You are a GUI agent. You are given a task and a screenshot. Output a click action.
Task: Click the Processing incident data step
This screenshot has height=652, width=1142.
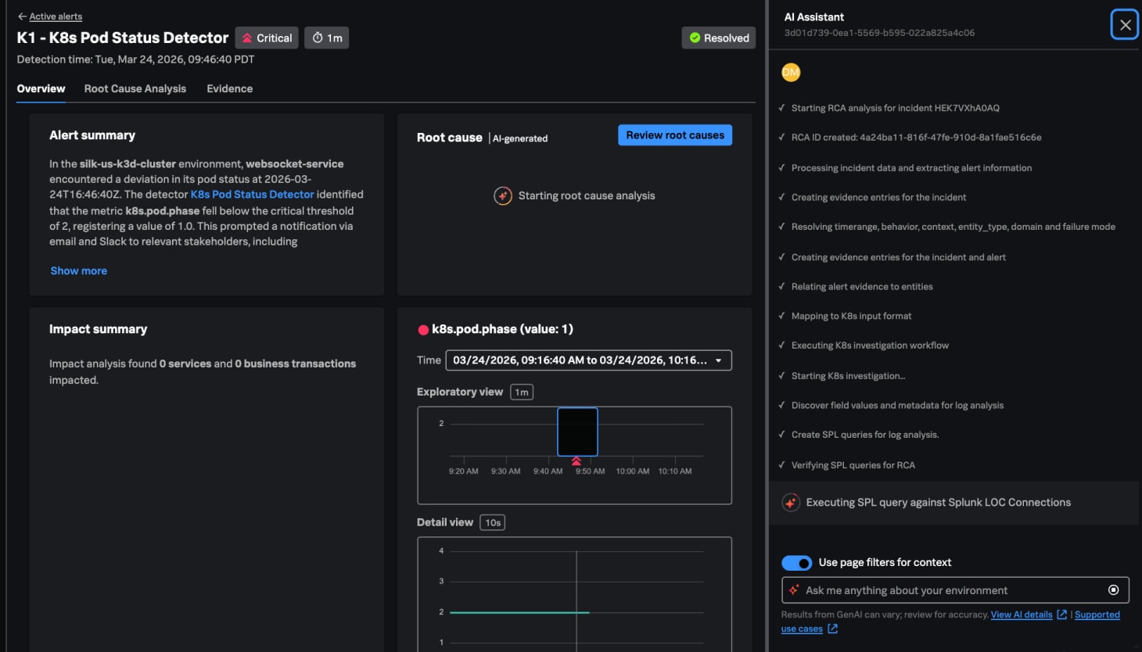(911, 168)
